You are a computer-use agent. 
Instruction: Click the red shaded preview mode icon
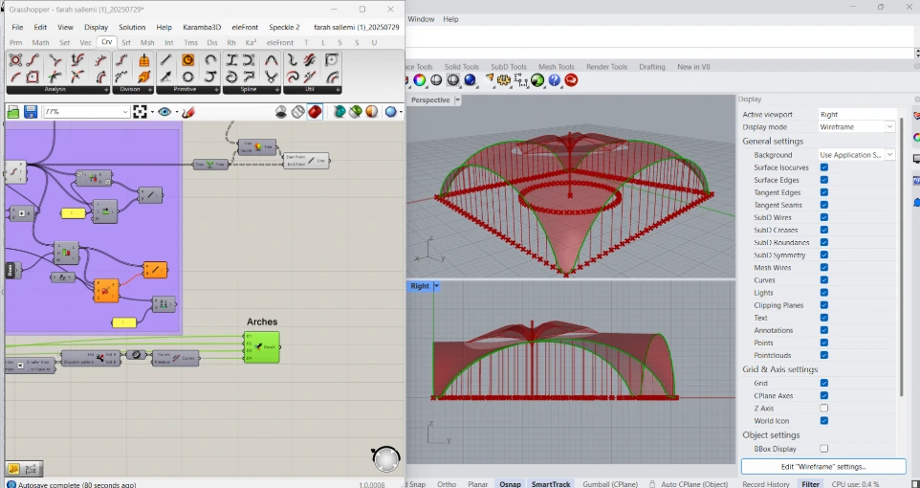[x=315, y=112]
